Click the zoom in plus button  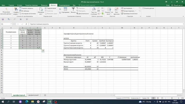point(179,98)
